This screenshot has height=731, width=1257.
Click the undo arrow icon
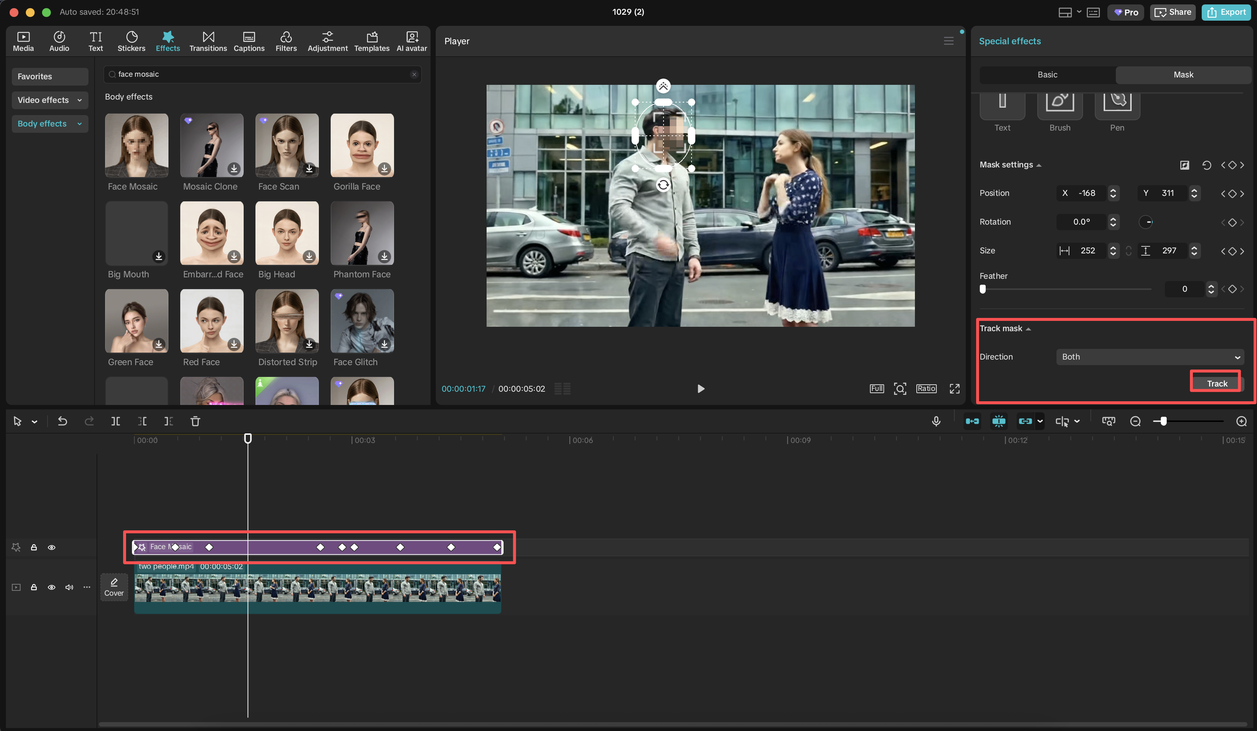[x=62, y=421]
